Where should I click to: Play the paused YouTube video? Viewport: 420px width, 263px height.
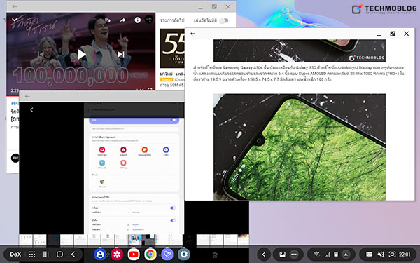pos(81,54)
